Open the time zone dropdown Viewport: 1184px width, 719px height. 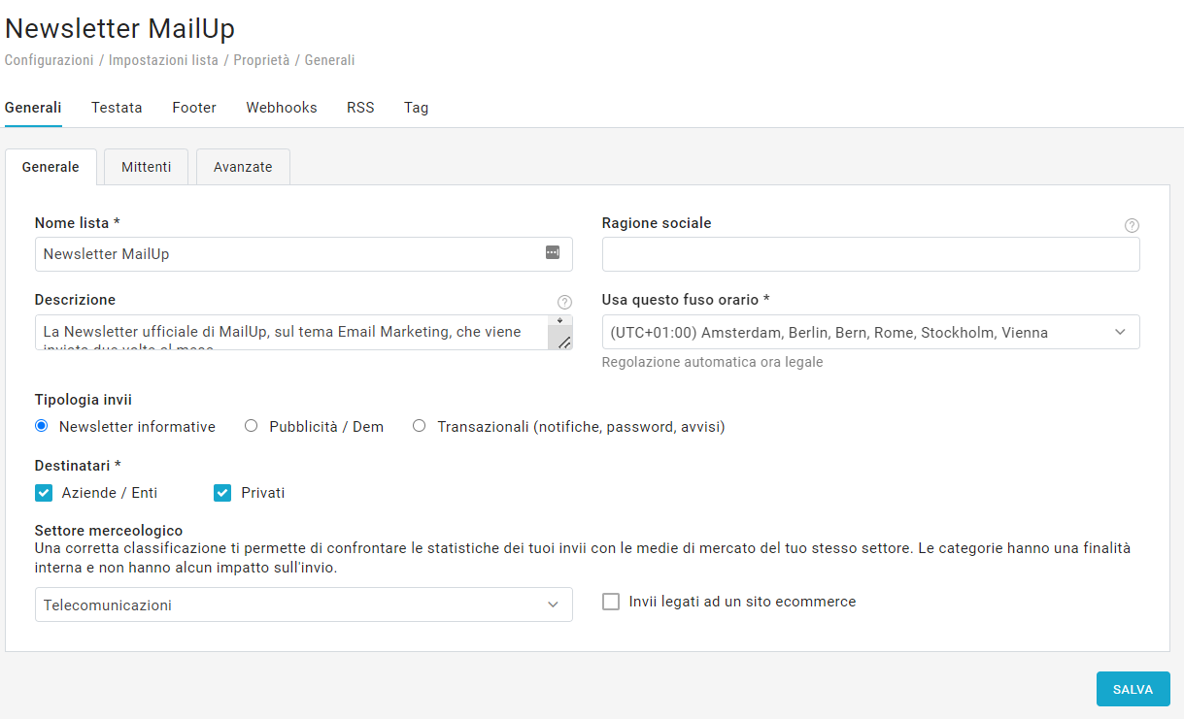870,332
